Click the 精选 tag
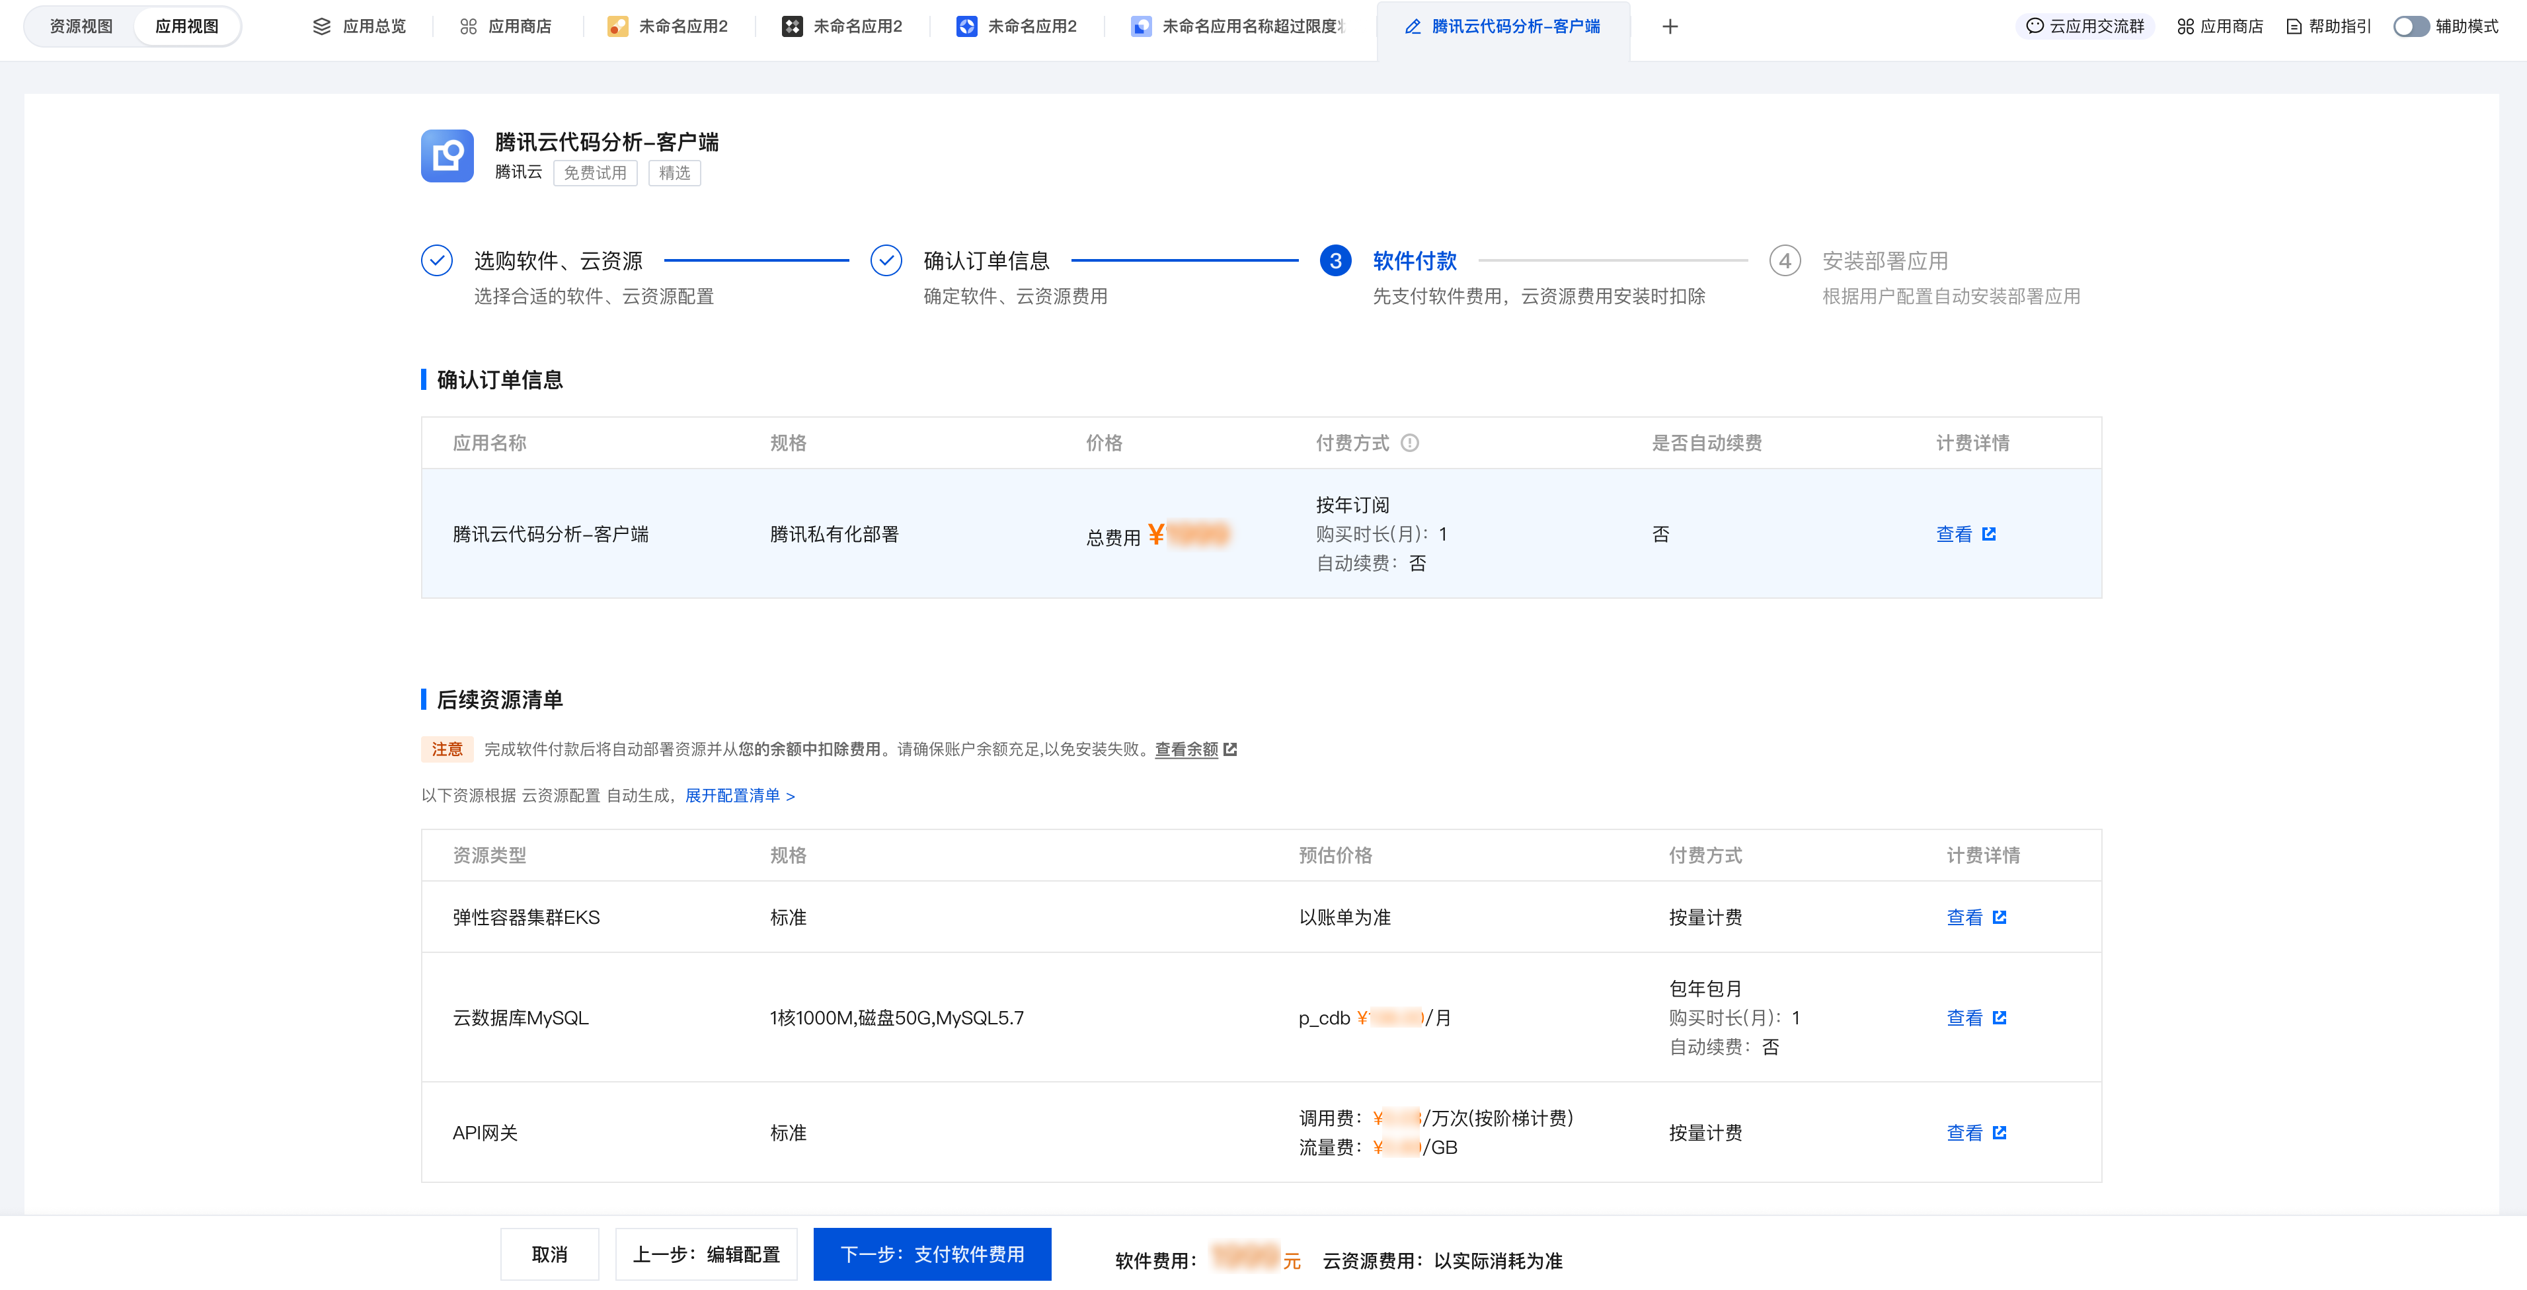 (674, 172)
